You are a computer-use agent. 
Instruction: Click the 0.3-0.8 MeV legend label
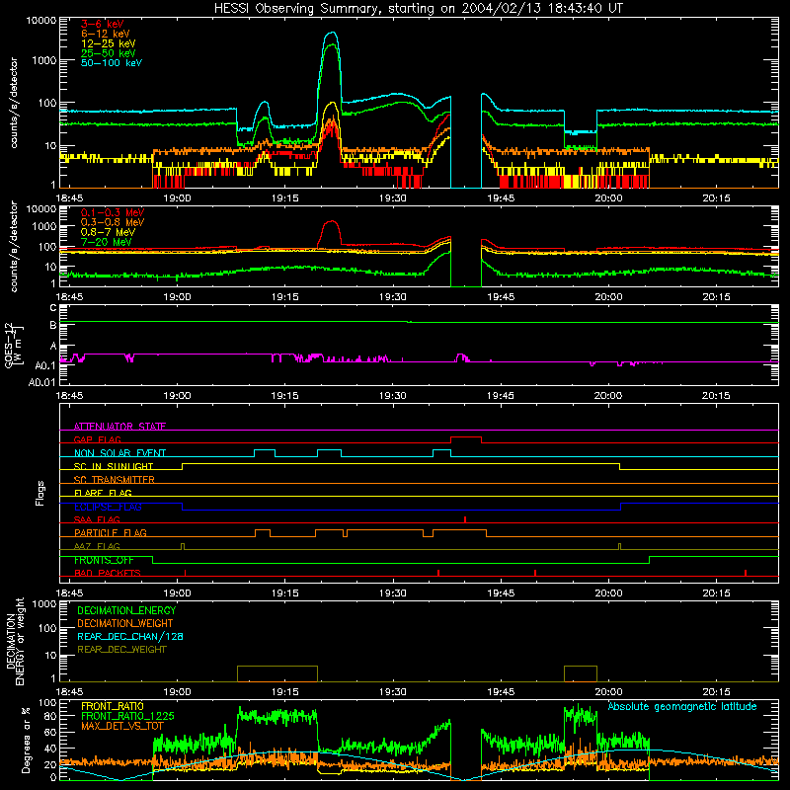(x=113, y=222)
